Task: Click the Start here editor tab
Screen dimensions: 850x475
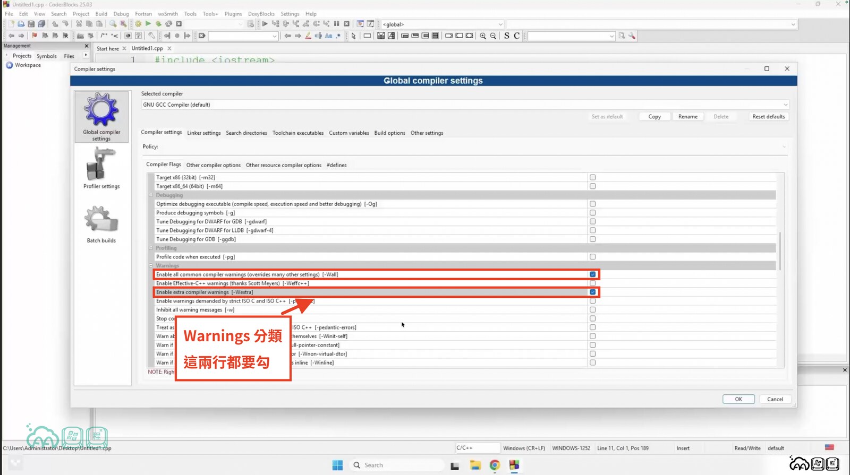Action: (x=108, y=48)
